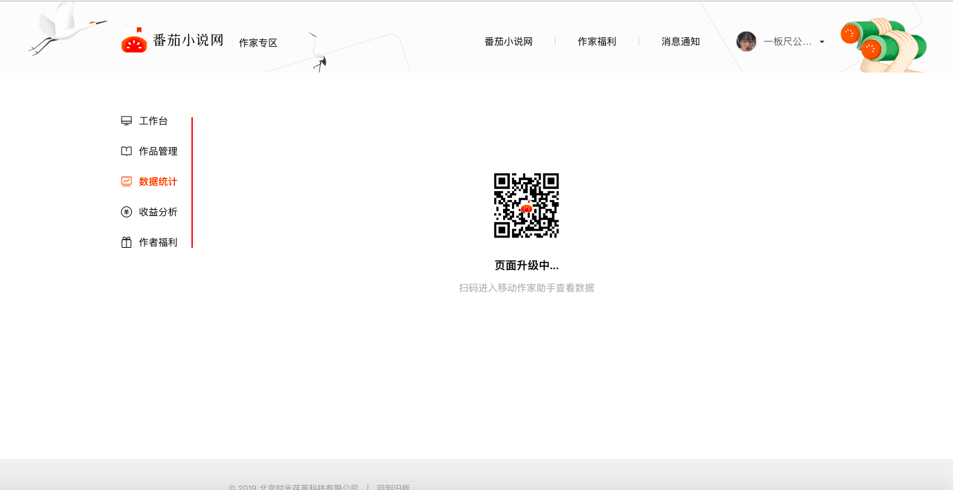The width and height of the screenshot is (953, 490).
Task: Click the © 2019 company copyright text
Action: [x=294, y=487]
